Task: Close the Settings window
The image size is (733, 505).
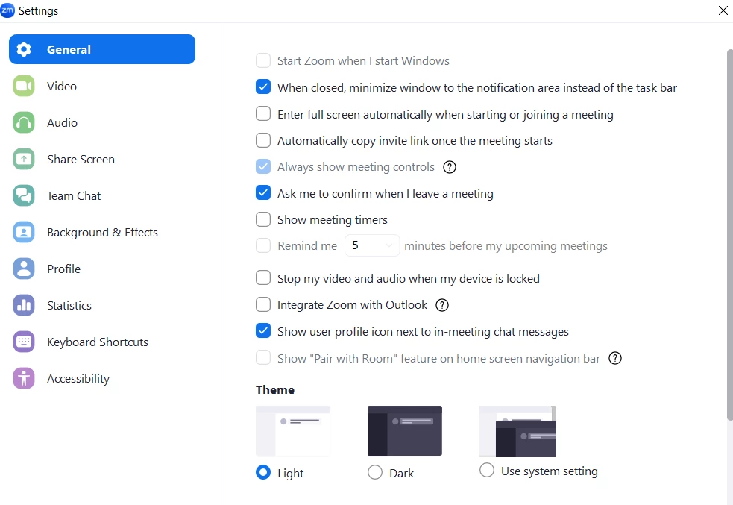Action: click(723, 10)
